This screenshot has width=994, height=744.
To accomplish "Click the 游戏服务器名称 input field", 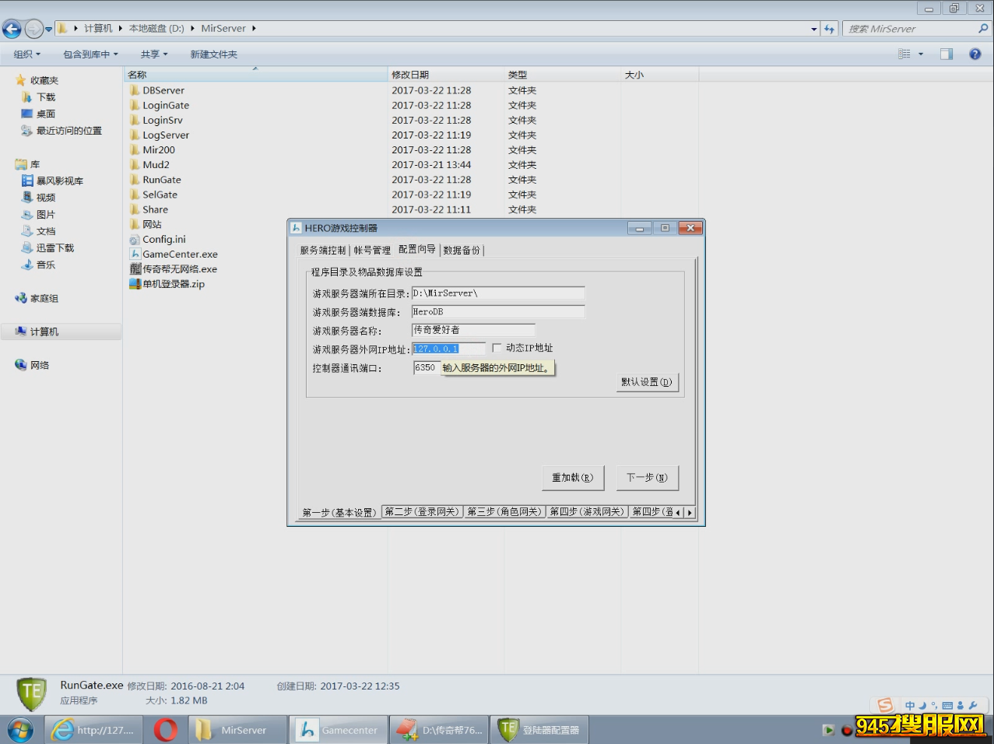I will pos(473,330).
